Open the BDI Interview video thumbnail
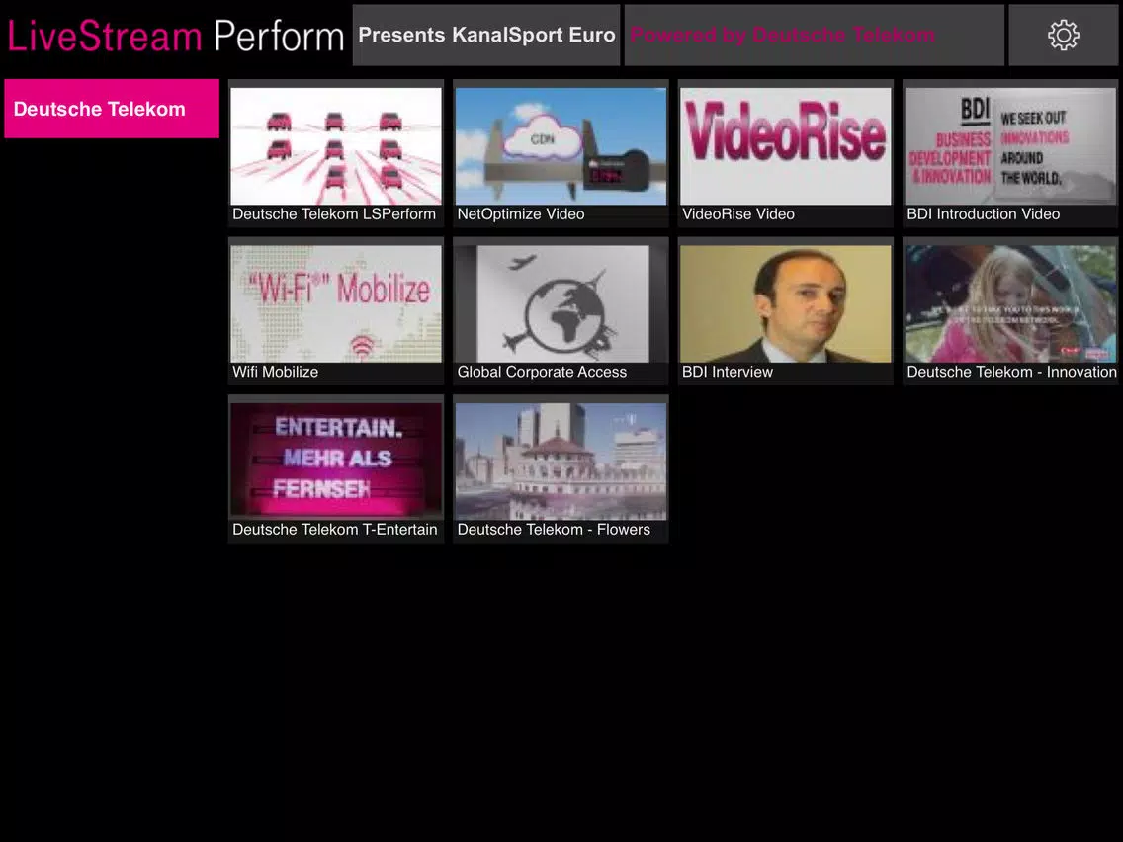Screen dimensions: 1123x842 [x=786, y=303]
